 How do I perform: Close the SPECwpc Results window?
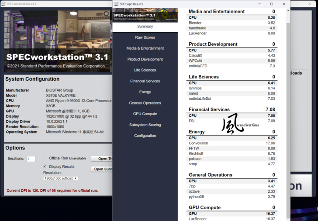click(284, 4)
